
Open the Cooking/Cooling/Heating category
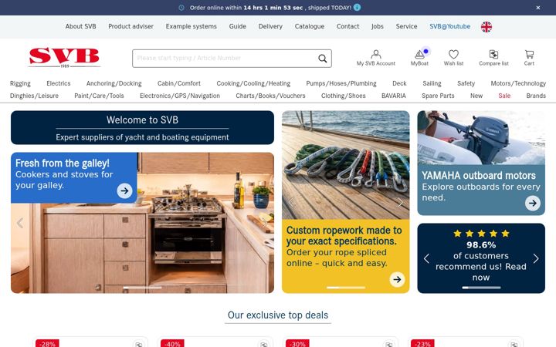[253, 83]
